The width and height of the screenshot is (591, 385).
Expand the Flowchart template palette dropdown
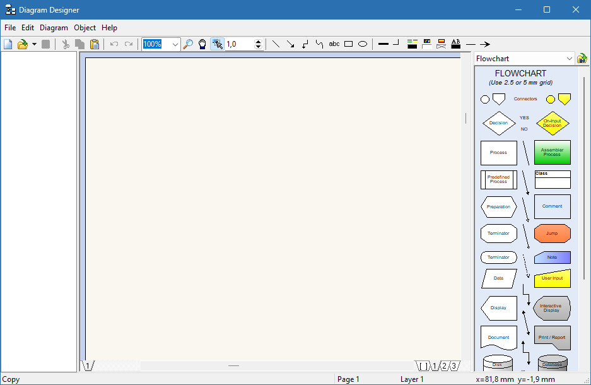point(569,59)
